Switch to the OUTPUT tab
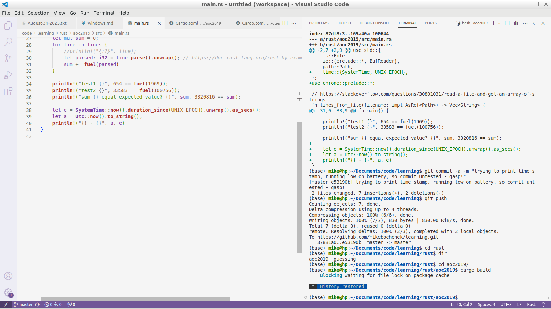 click(344, 23)
